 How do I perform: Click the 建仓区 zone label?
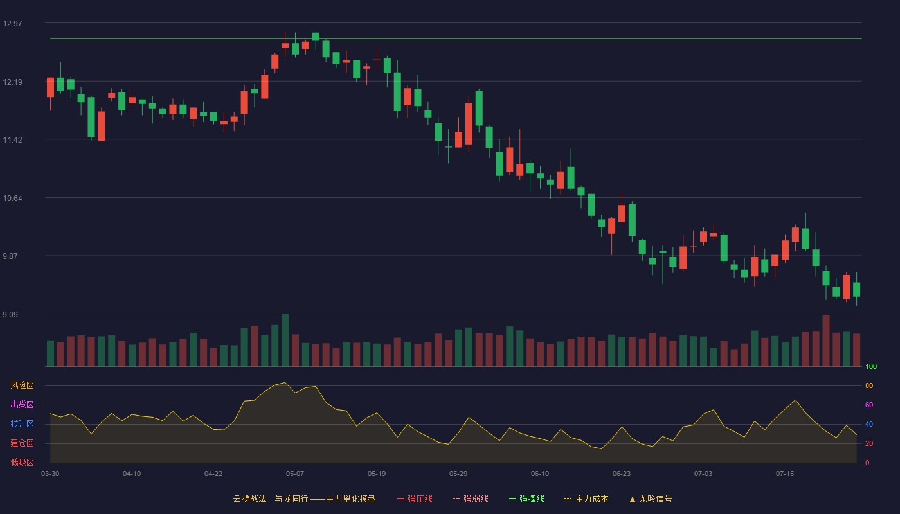[x=22, y=443]
